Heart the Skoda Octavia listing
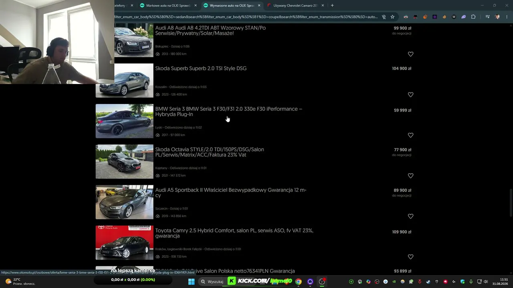The height and width of the screenshot is (288, 513). (x=410, y=176)
